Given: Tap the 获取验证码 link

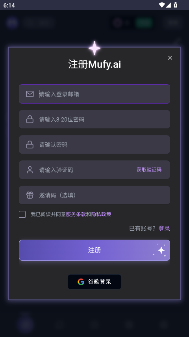Looking at the screenshot, I should (149, 170).
